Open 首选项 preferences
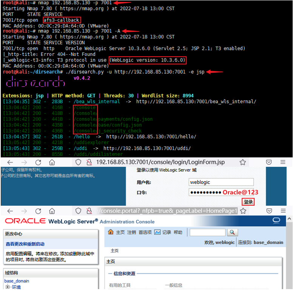The width and height of the screenshot is (293, 291). pyautogui.click(x=145, y=232)
